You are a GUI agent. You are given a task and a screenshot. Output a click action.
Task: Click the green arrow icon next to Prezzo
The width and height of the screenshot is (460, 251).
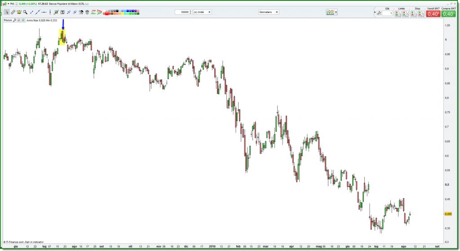23,20
